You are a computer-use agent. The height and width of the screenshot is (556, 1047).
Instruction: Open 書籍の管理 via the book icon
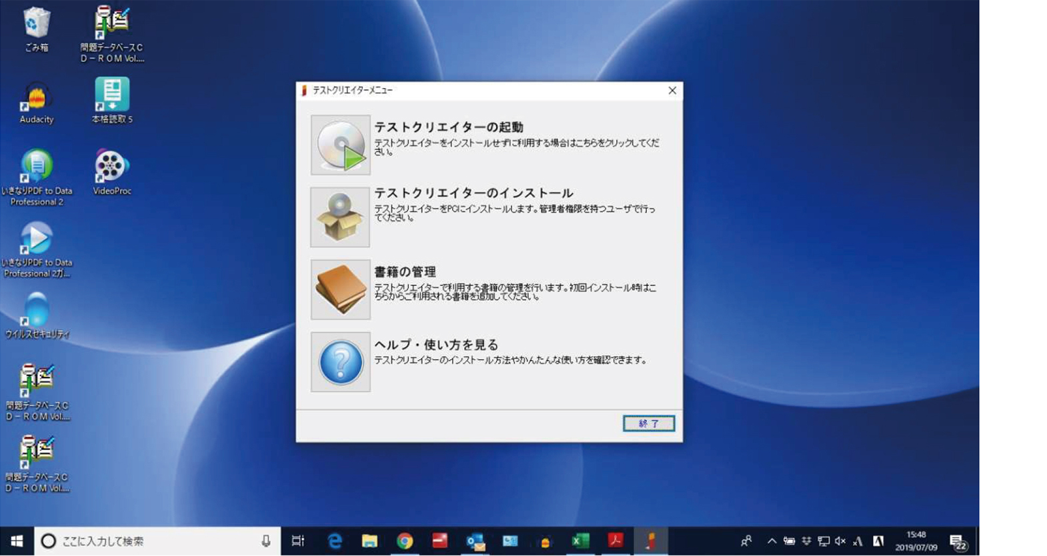(340, 289)
